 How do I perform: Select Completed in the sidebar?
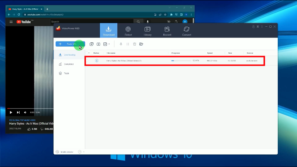coord(69,64)
